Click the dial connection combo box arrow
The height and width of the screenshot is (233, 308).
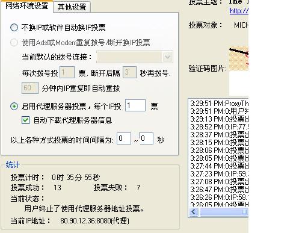167,57
